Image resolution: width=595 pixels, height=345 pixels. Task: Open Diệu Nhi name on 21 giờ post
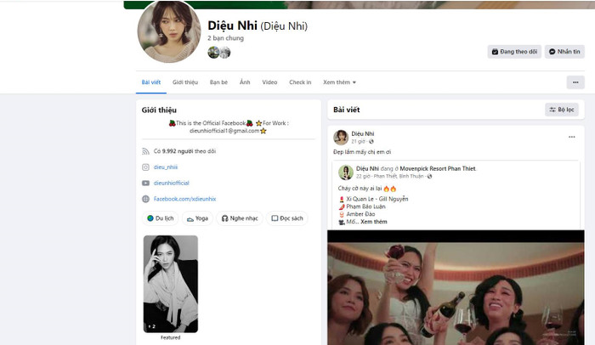[x=362, y=133]
